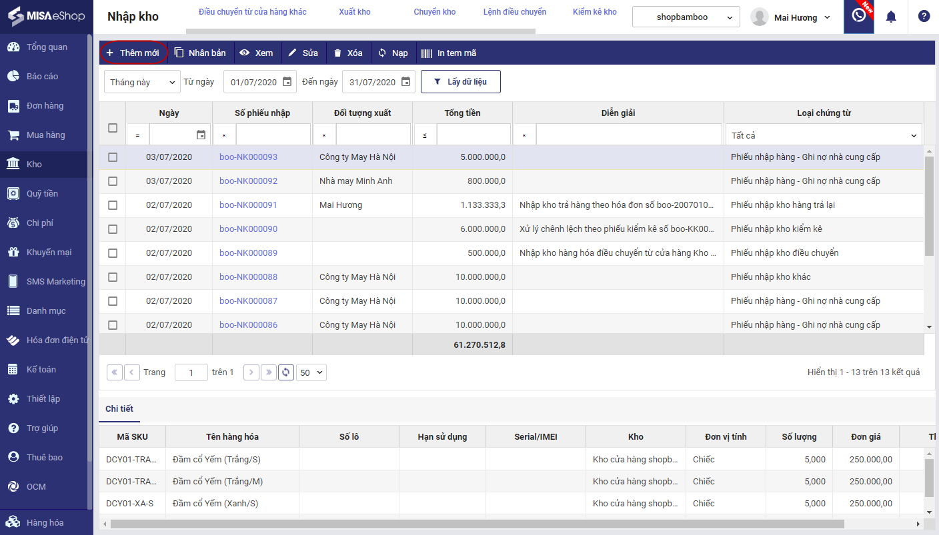Click the phone support icon
Screen dimensions: 939x535
tap(858, 15)
